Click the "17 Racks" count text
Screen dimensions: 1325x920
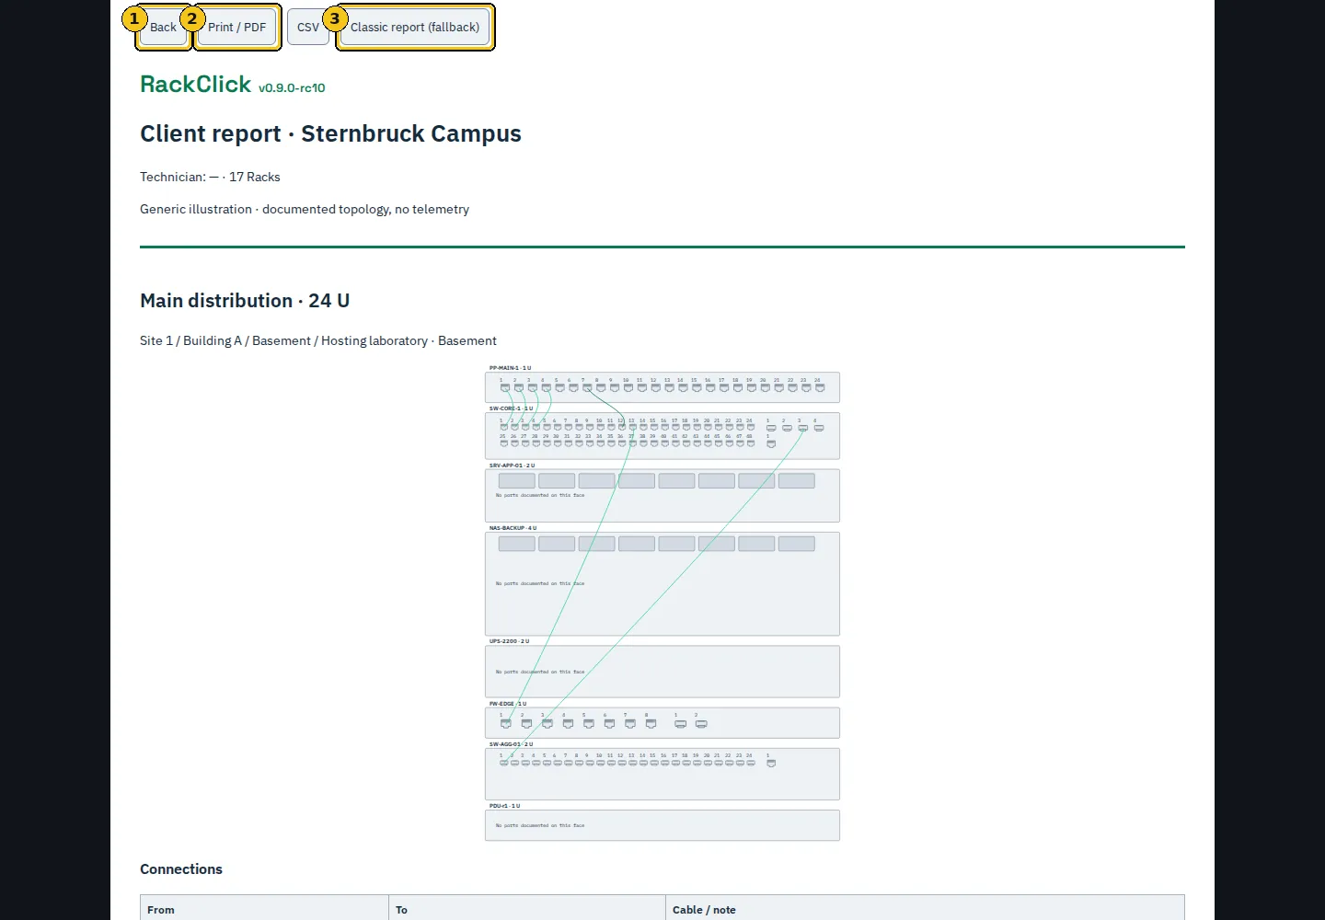pyautogui.click(x=255, y=177)
